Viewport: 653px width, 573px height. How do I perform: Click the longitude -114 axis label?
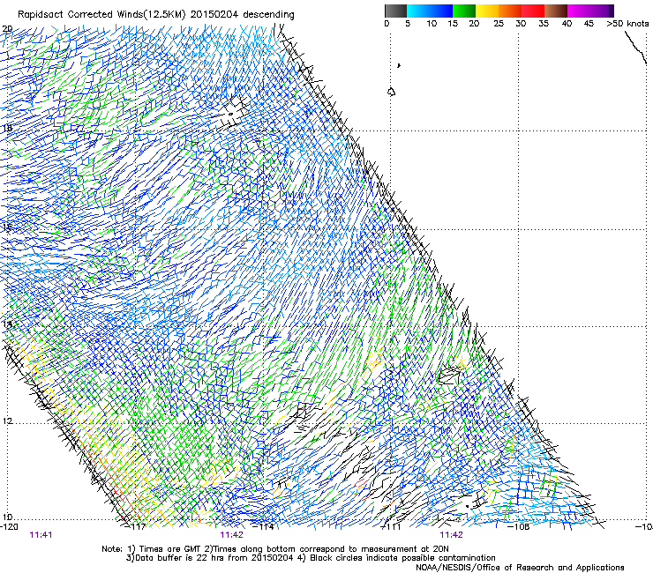pos(264,527)
